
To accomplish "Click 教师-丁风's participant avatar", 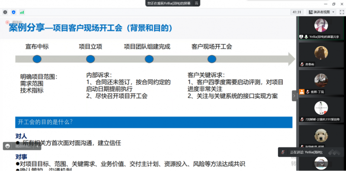I will [321, 80].
